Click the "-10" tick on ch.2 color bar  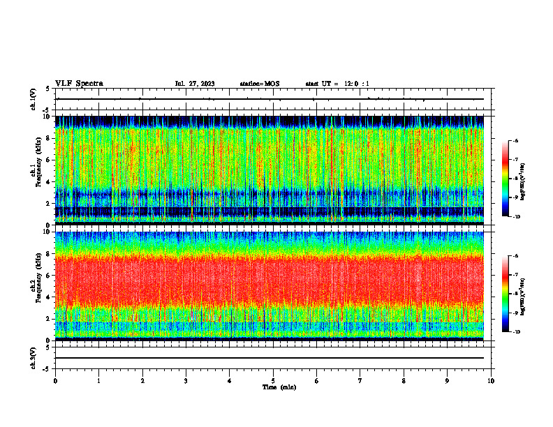pyautogui.click(x=517, y=332)
